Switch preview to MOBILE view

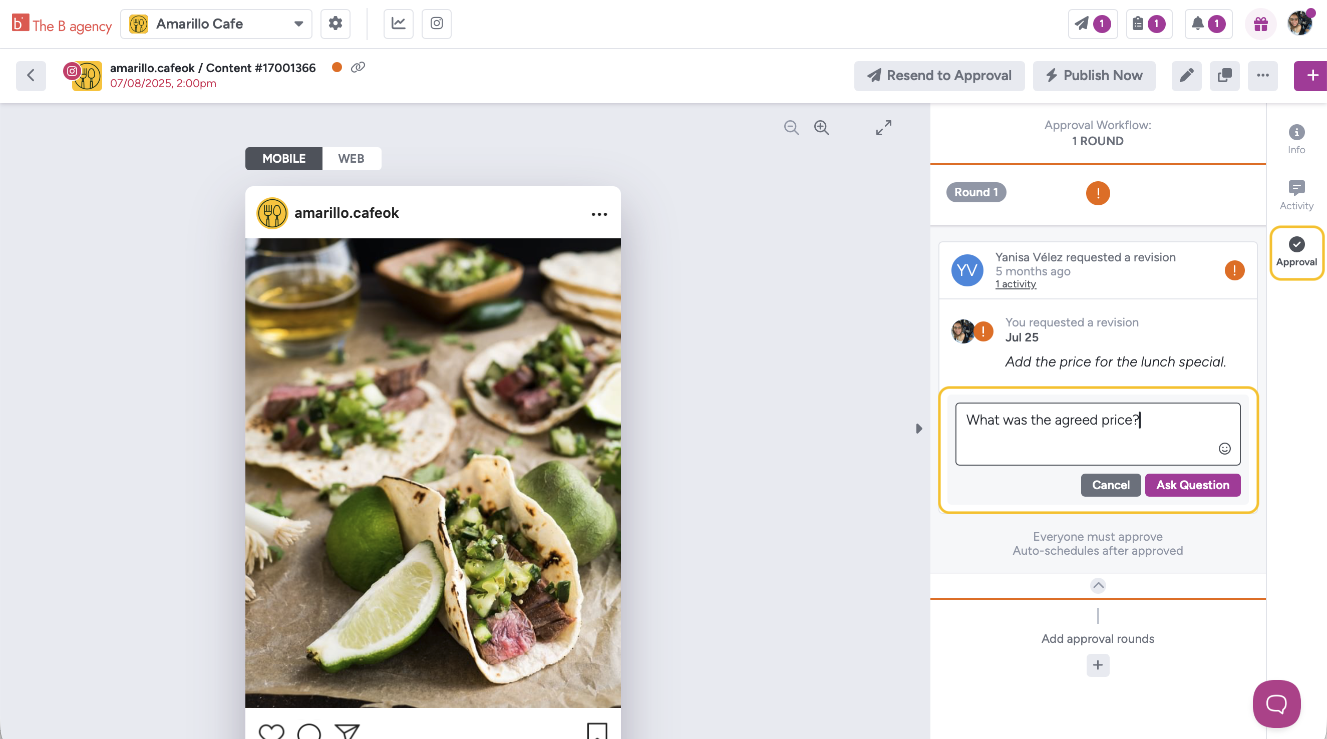tap(284, 159)
